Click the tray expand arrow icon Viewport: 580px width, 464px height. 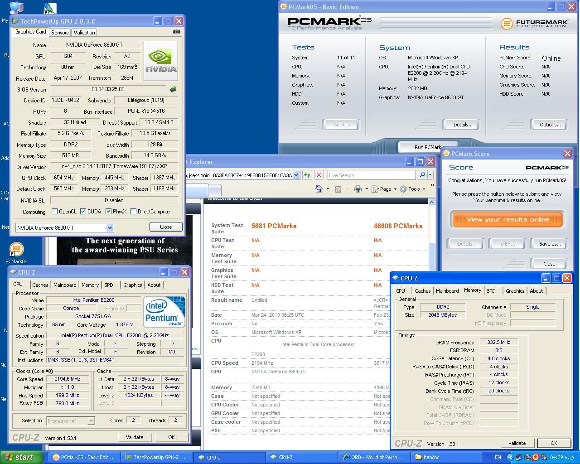(x=511, y=457)
